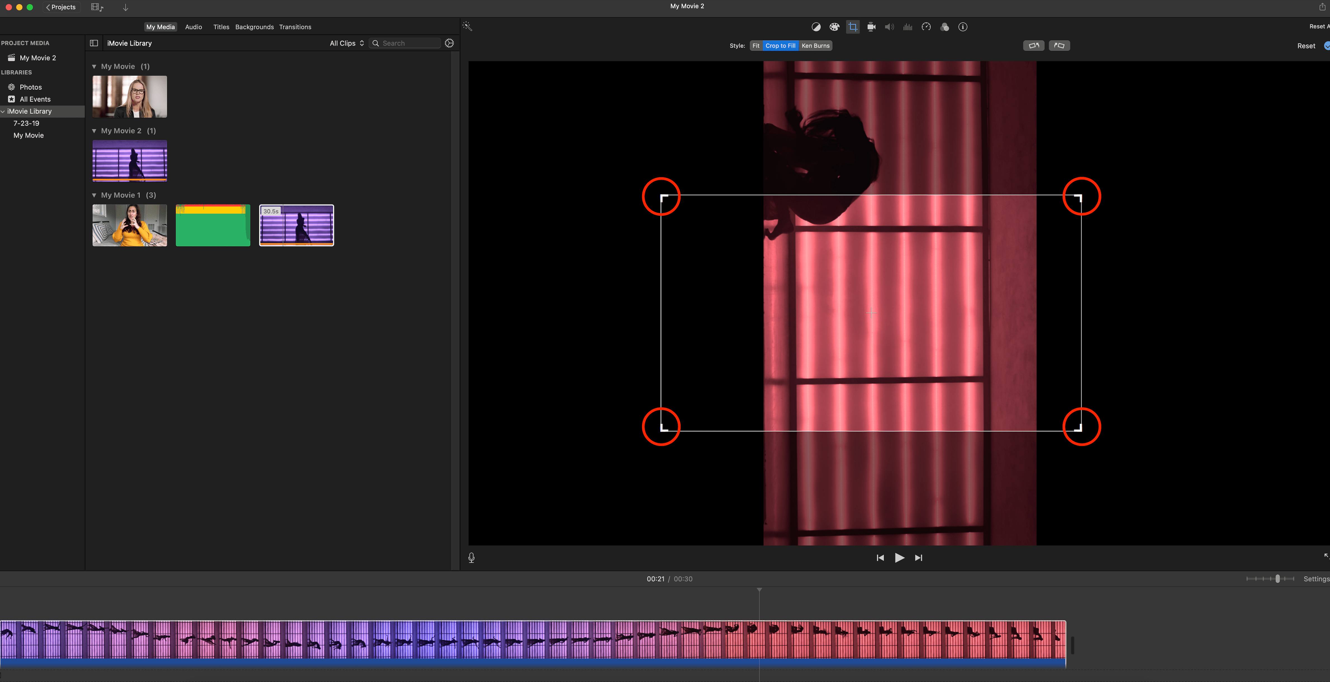The image size is (1330, 682).
Task: Open the Color Correction palette tool
Action: (x=834, y=27)
